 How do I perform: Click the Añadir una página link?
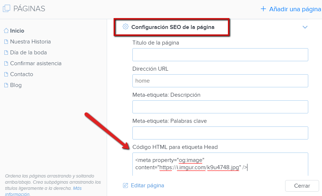click(x=295, y=9)
